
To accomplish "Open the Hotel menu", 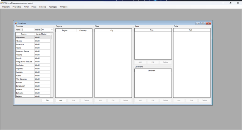I will pyautogui.click(x=26, y=7).
